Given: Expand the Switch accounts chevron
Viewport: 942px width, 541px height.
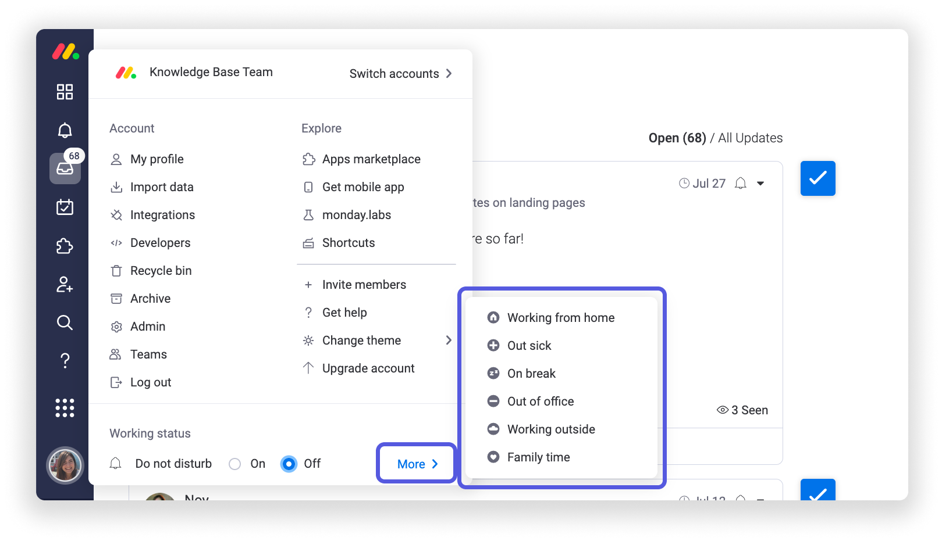Looking at the screenshot, I should click(449, 74).
